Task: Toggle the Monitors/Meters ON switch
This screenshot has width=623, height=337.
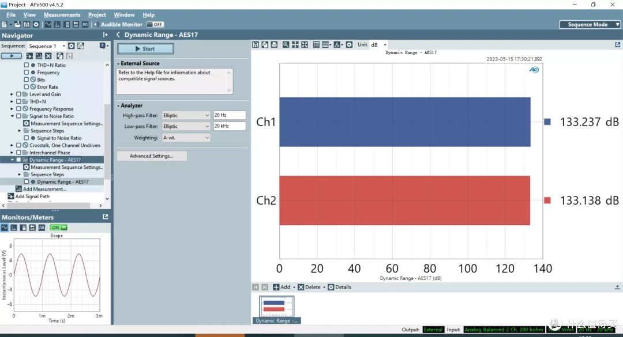Action: [58, 228]
